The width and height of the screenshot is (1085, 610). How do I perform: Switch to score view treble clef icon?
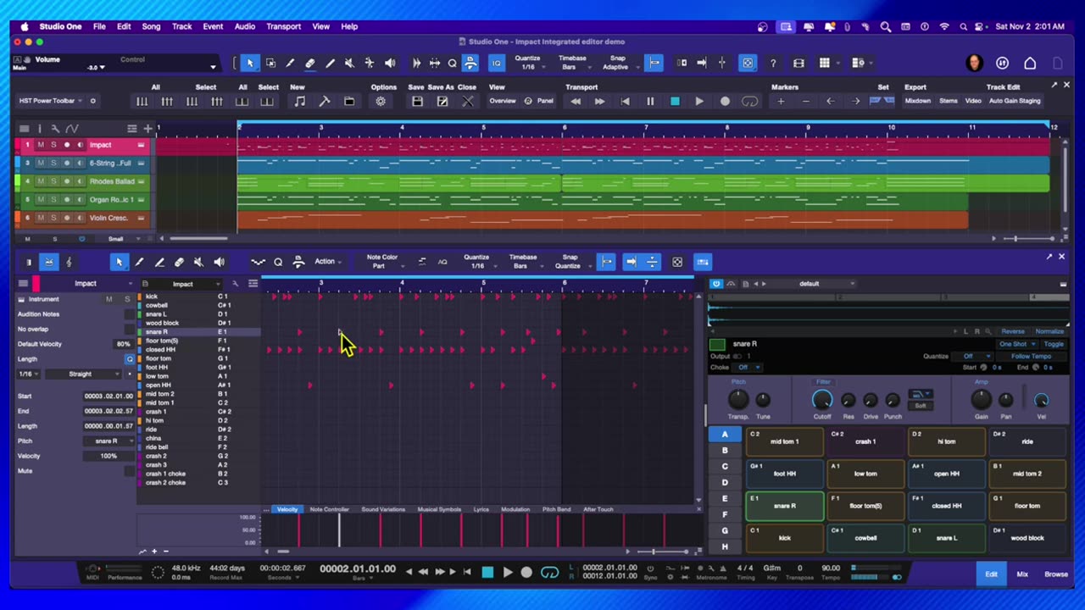tap(69, 262)
